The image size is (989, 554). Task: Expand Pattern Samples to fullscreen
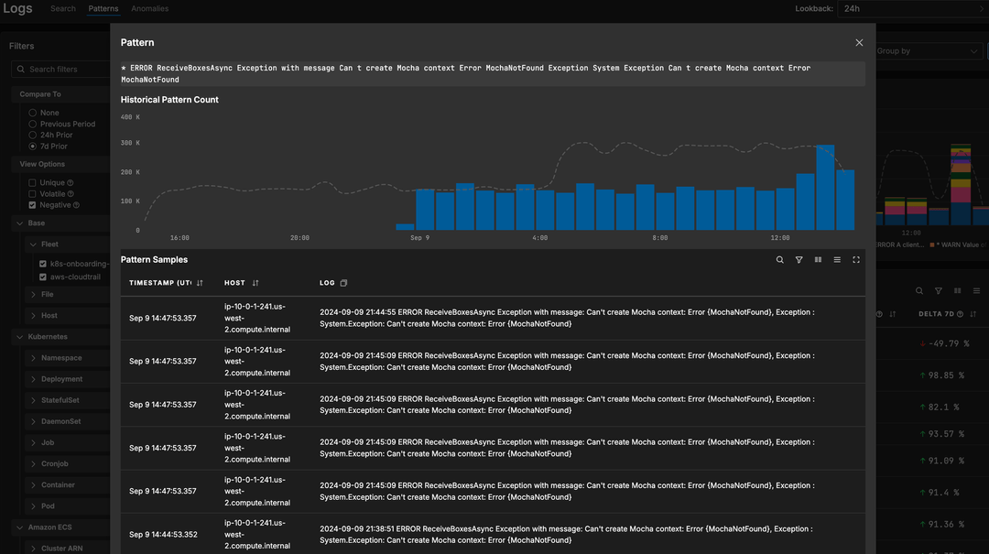click(x=856, y=260)
